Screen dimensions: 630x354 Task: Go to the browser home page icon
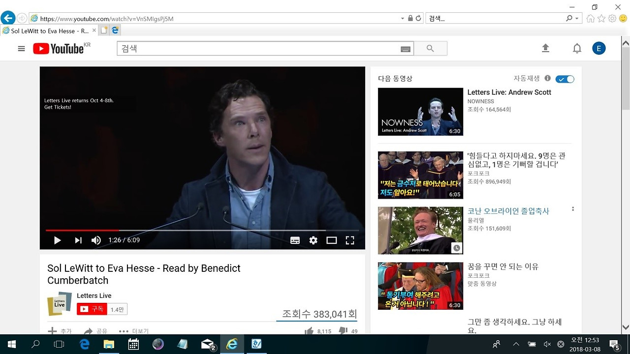591,19
